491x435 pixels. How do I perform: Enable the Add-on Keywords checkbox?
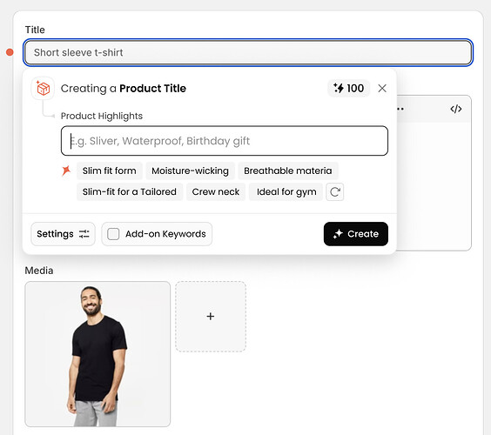113,234
